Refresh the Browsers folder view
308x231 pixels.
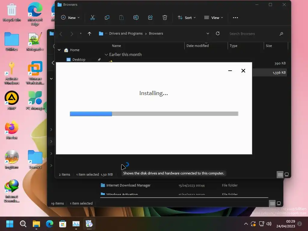[218, 33]
